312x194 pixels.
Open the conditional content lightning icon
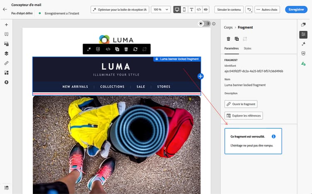pos(6,82)
